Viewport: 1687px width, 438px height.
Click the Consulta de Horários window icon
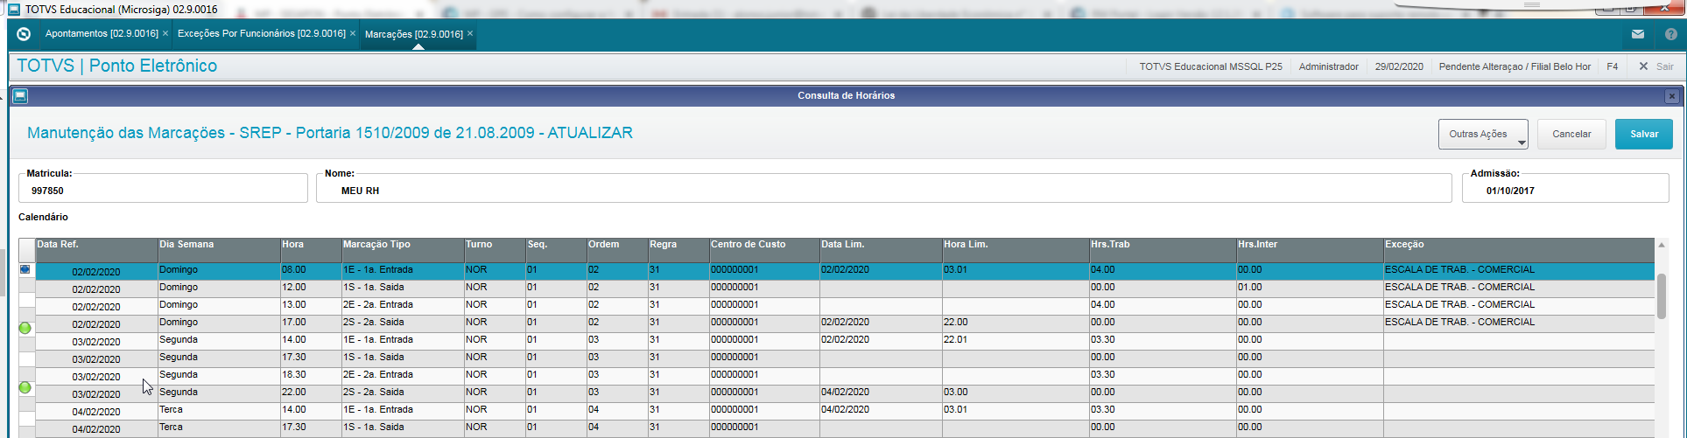19,96
